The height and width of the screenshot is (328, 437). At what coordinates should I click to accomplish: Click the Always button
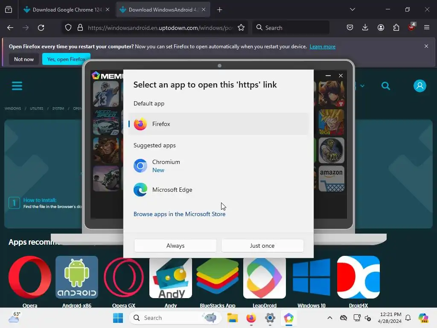click(175, 246)
